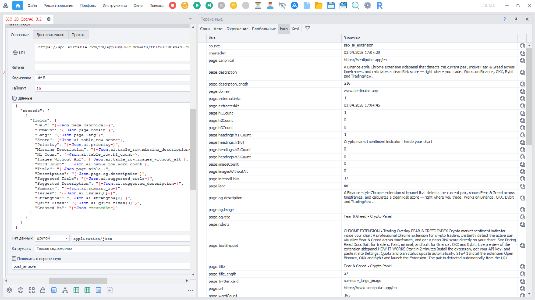
Task: Click the red record button in toolbar
Action: coord(172,6)
